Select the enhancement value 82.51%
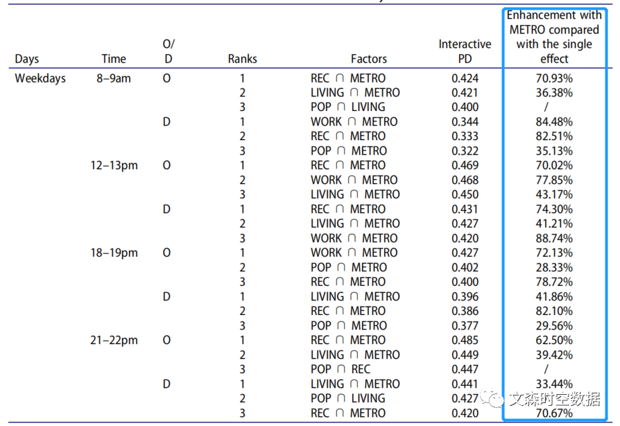Image resolution: width=620 pixels, height=426 pixels. click(x=554, y=136)
